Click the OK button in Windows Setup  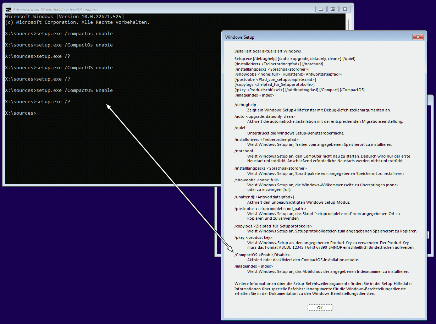coord(320,308)
